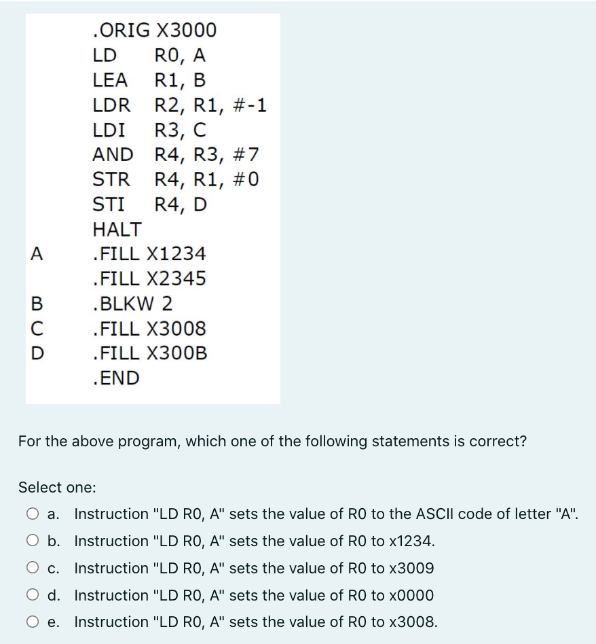Select radio button for option c
The height and width of the screenshot is (644, 596).
(31, 569)
